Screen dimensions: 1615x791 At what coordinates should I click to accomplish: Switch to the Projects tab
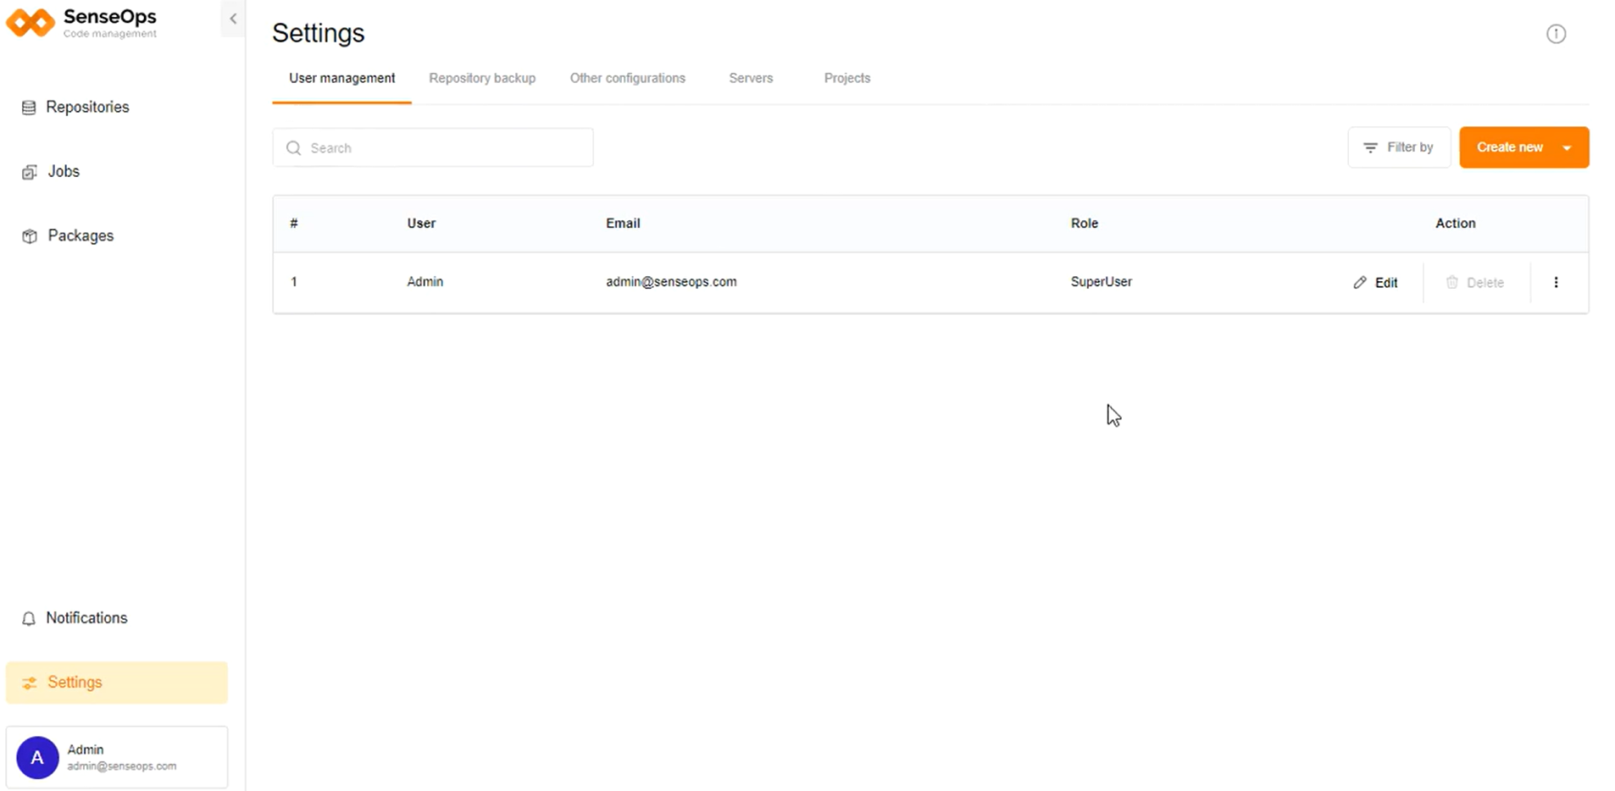847,78
